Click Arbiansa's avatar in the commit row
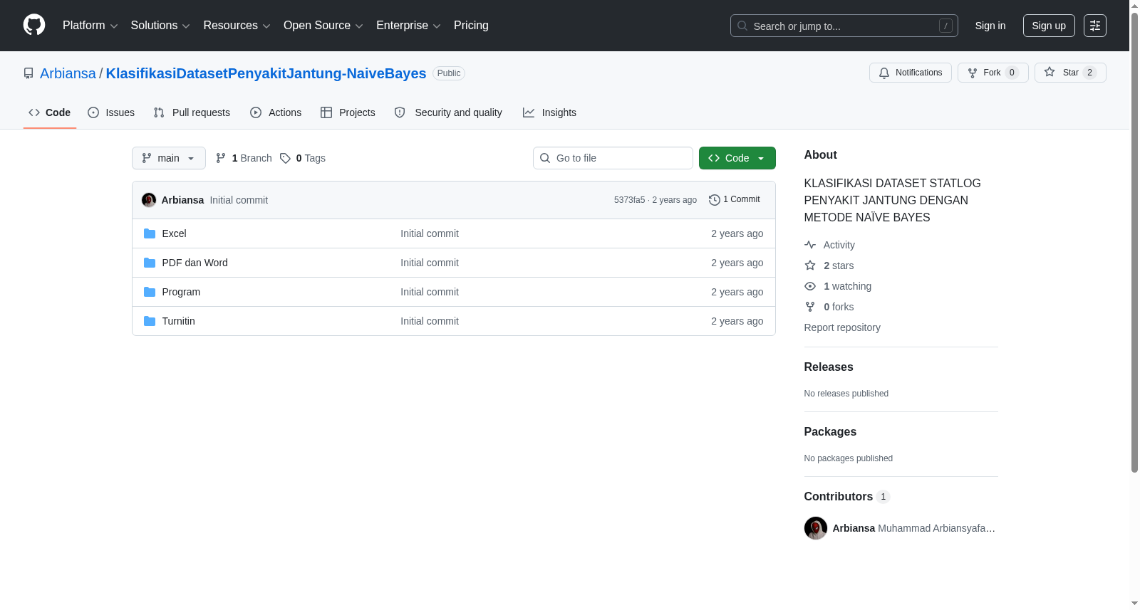Image resolution: width=1140 pixels, height=610 pixels. tap(149, 200)
